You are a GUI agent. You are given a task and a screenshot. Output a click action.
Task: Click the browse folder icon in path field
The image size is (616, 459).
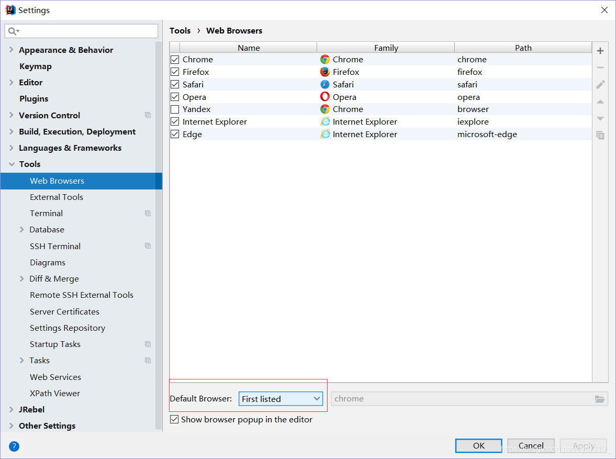(x=599, y=399)
